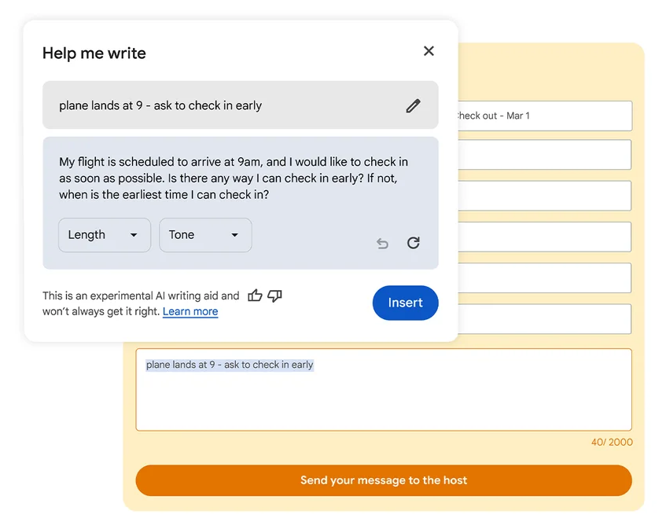
Task: Send your message to the host
Action: coord(384,480)
